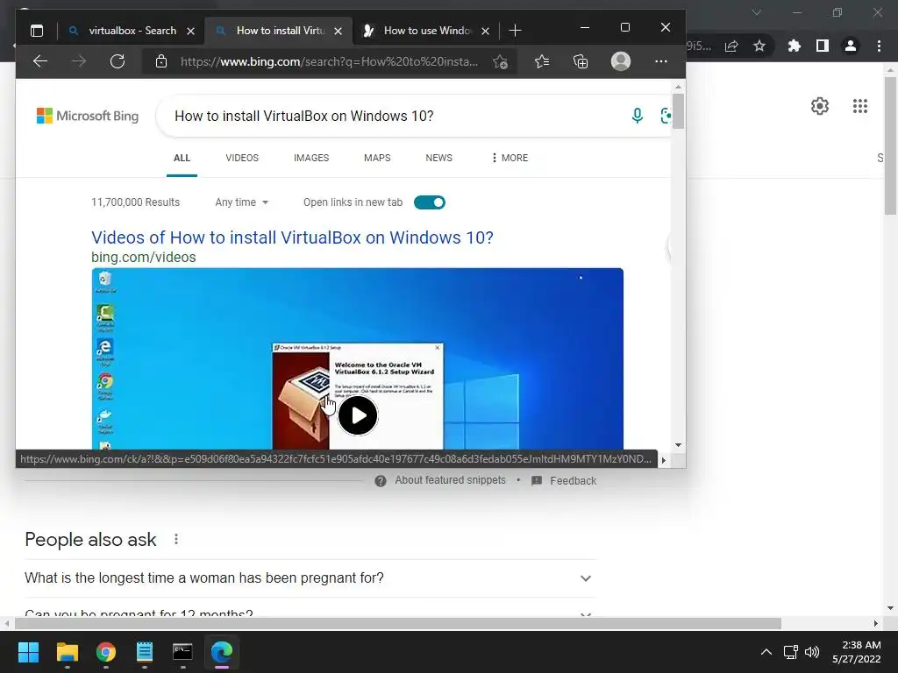
Task: Go back in Edge browser
Action: tap(40, 61)
